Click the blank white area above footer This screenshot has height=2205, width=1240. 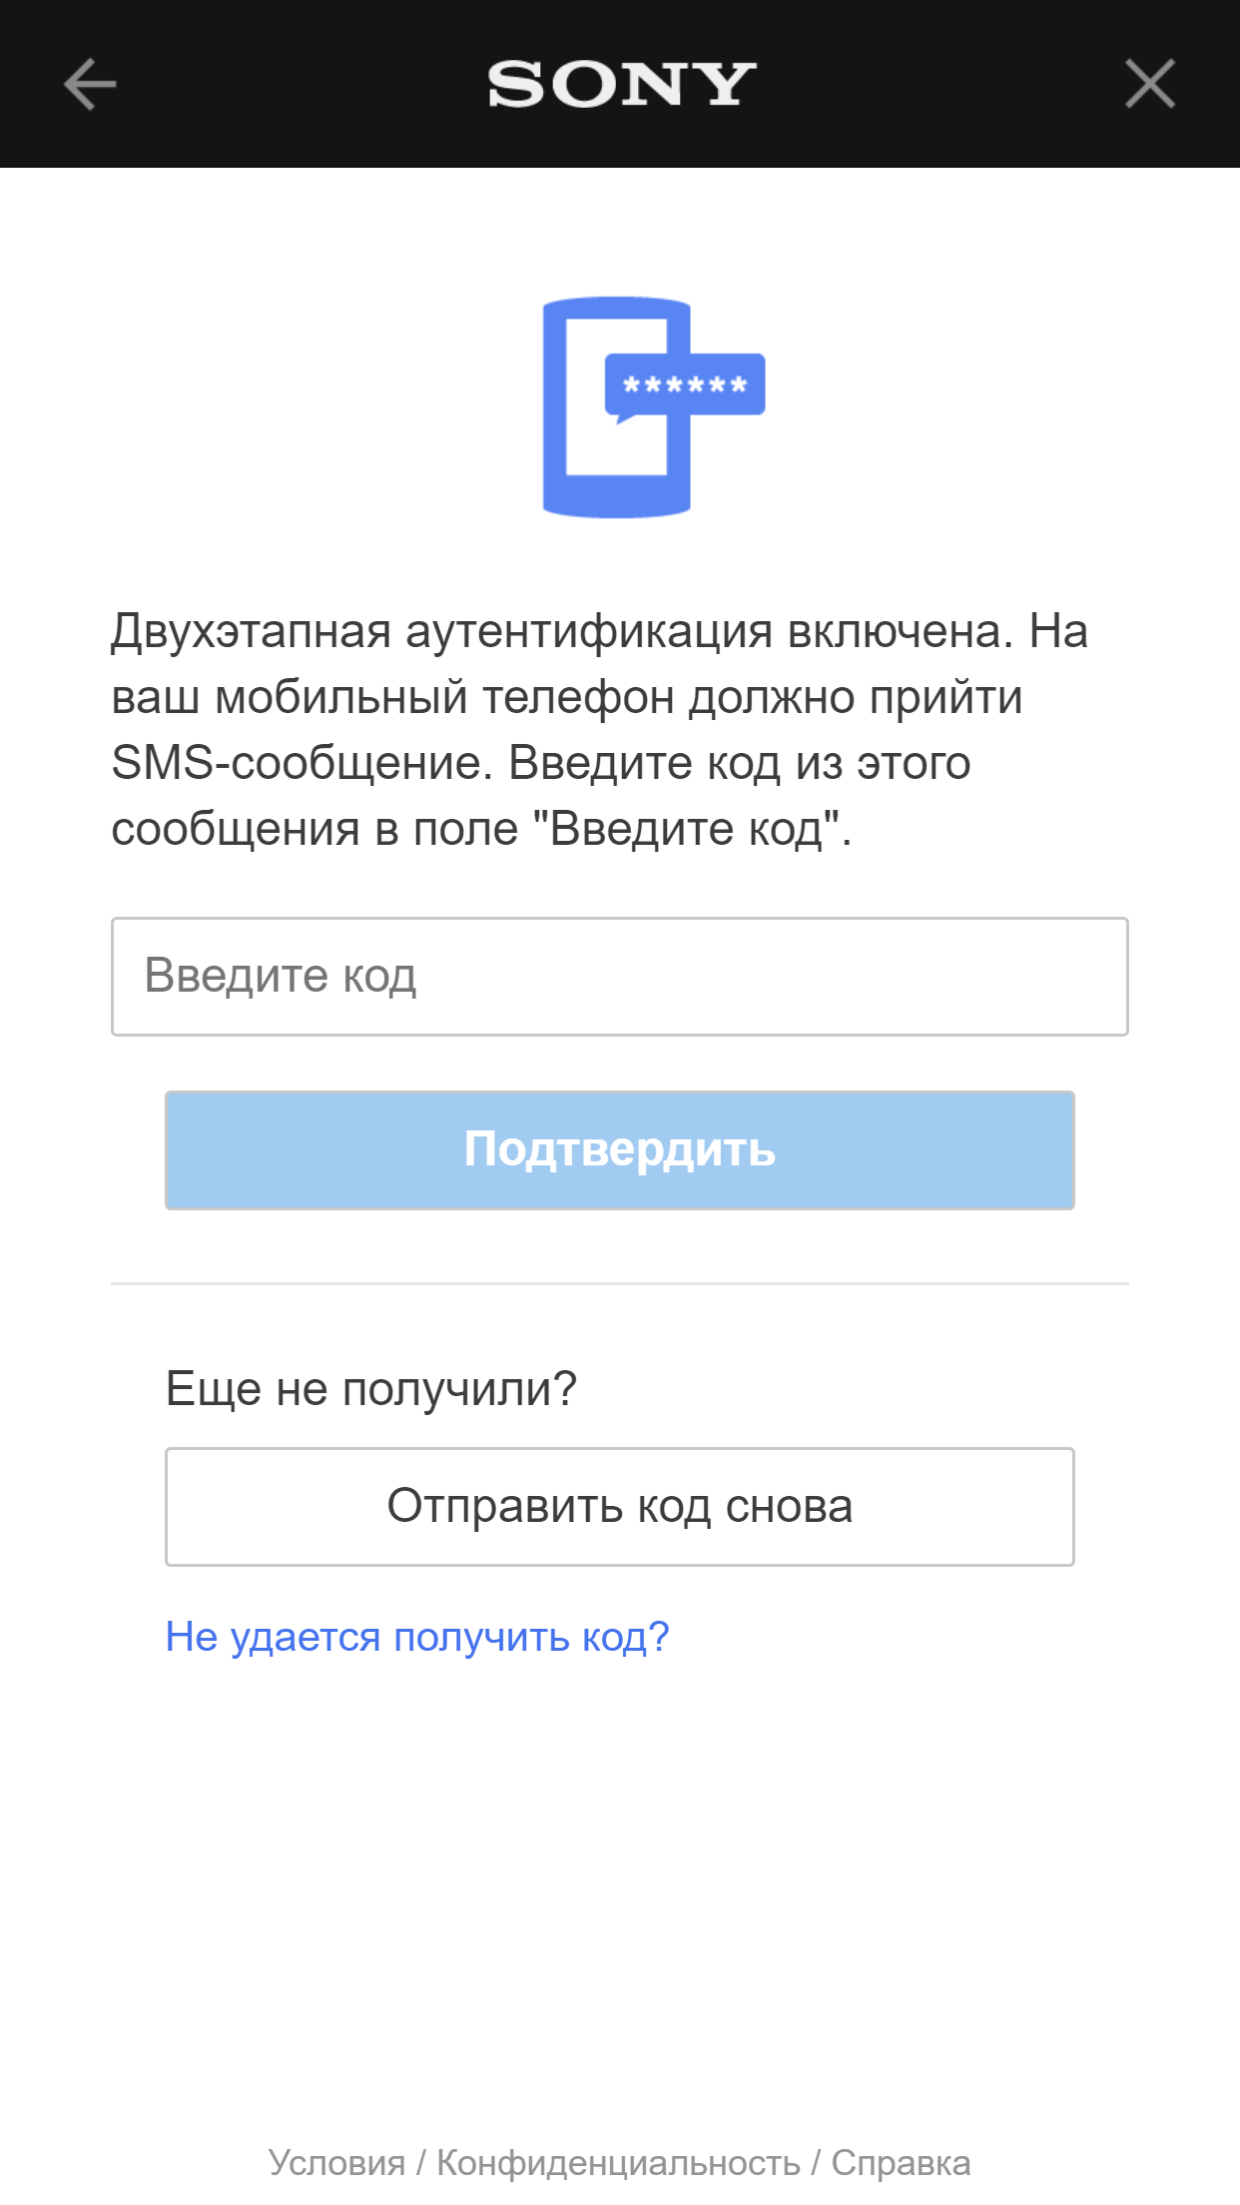(619, 1897)
